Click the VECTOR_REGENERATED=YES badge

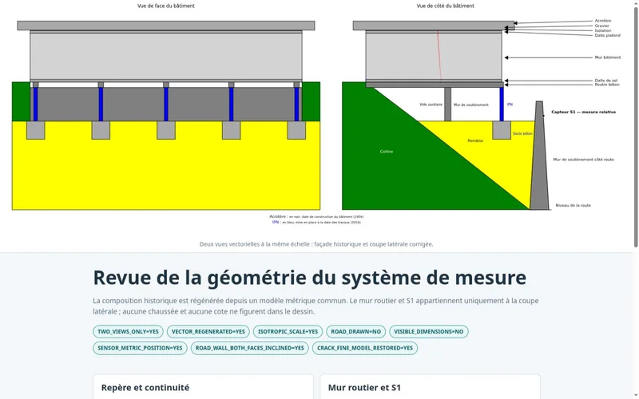pyautogui.click(x=208, y=331)
